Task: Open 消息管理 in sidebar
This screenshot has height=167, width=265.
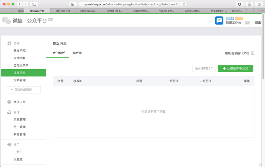Action: pos(20,120)
